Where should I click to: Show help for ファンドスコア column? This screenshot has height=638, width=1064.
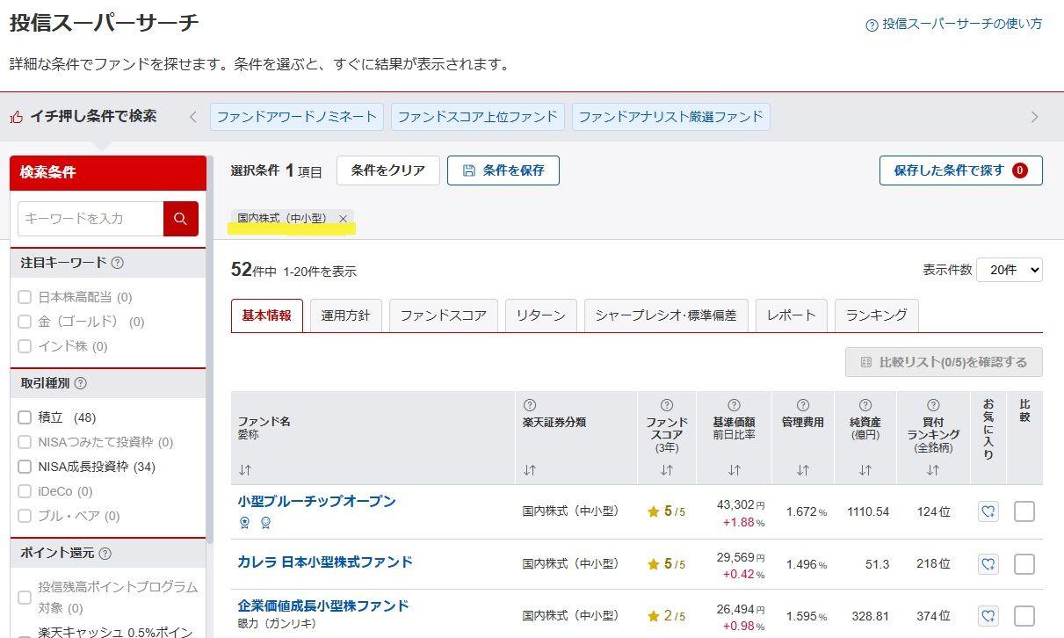coord(667,405)
